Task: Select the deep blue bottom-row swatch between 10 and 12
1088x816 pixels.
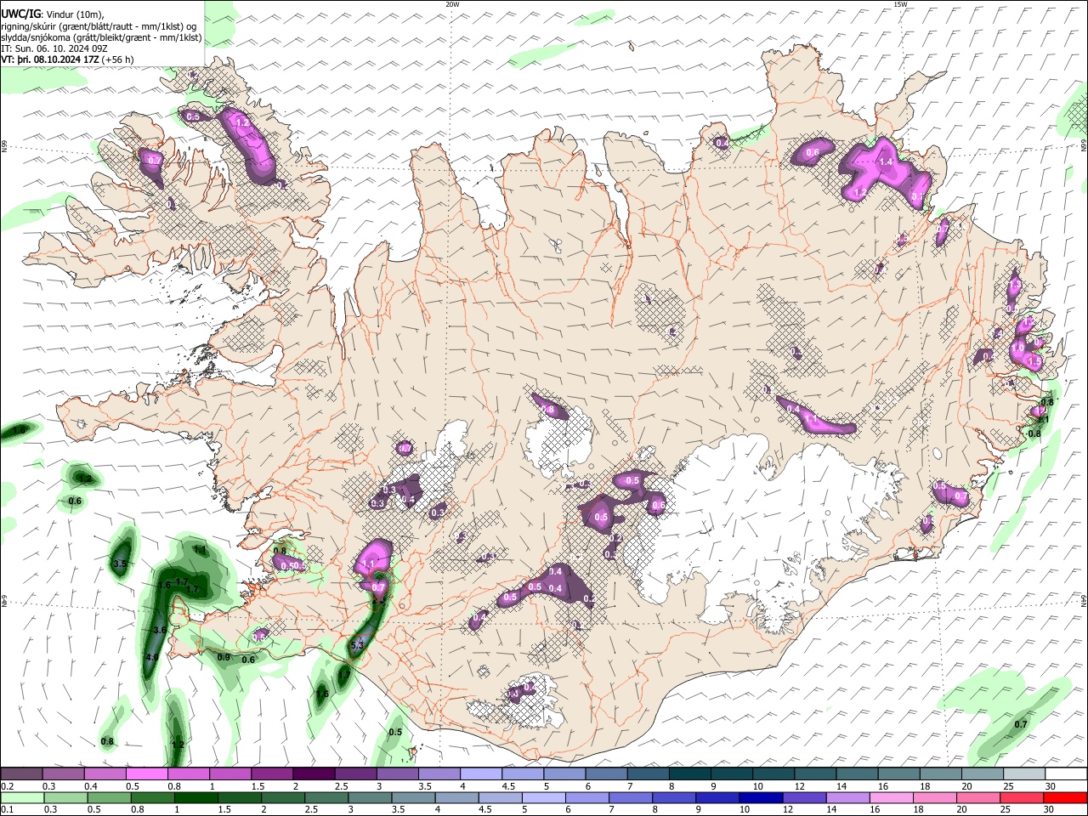Action: [x=760, y=797]
